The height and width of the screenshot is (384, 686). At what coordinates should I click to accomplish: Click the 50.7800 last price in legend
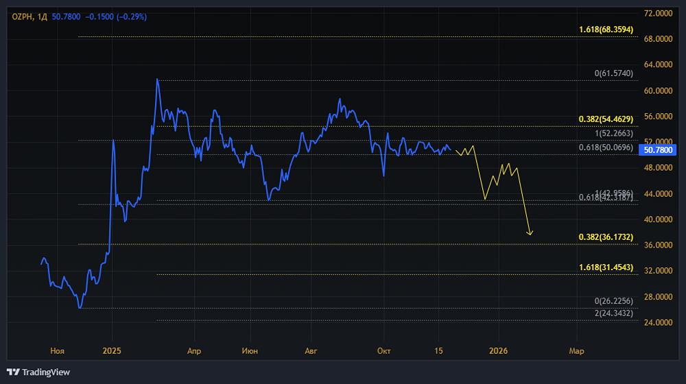point(66,16)
